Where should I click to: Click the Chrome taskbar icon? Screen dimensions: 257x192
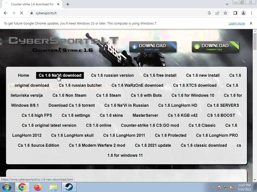[x=22, y=187]
